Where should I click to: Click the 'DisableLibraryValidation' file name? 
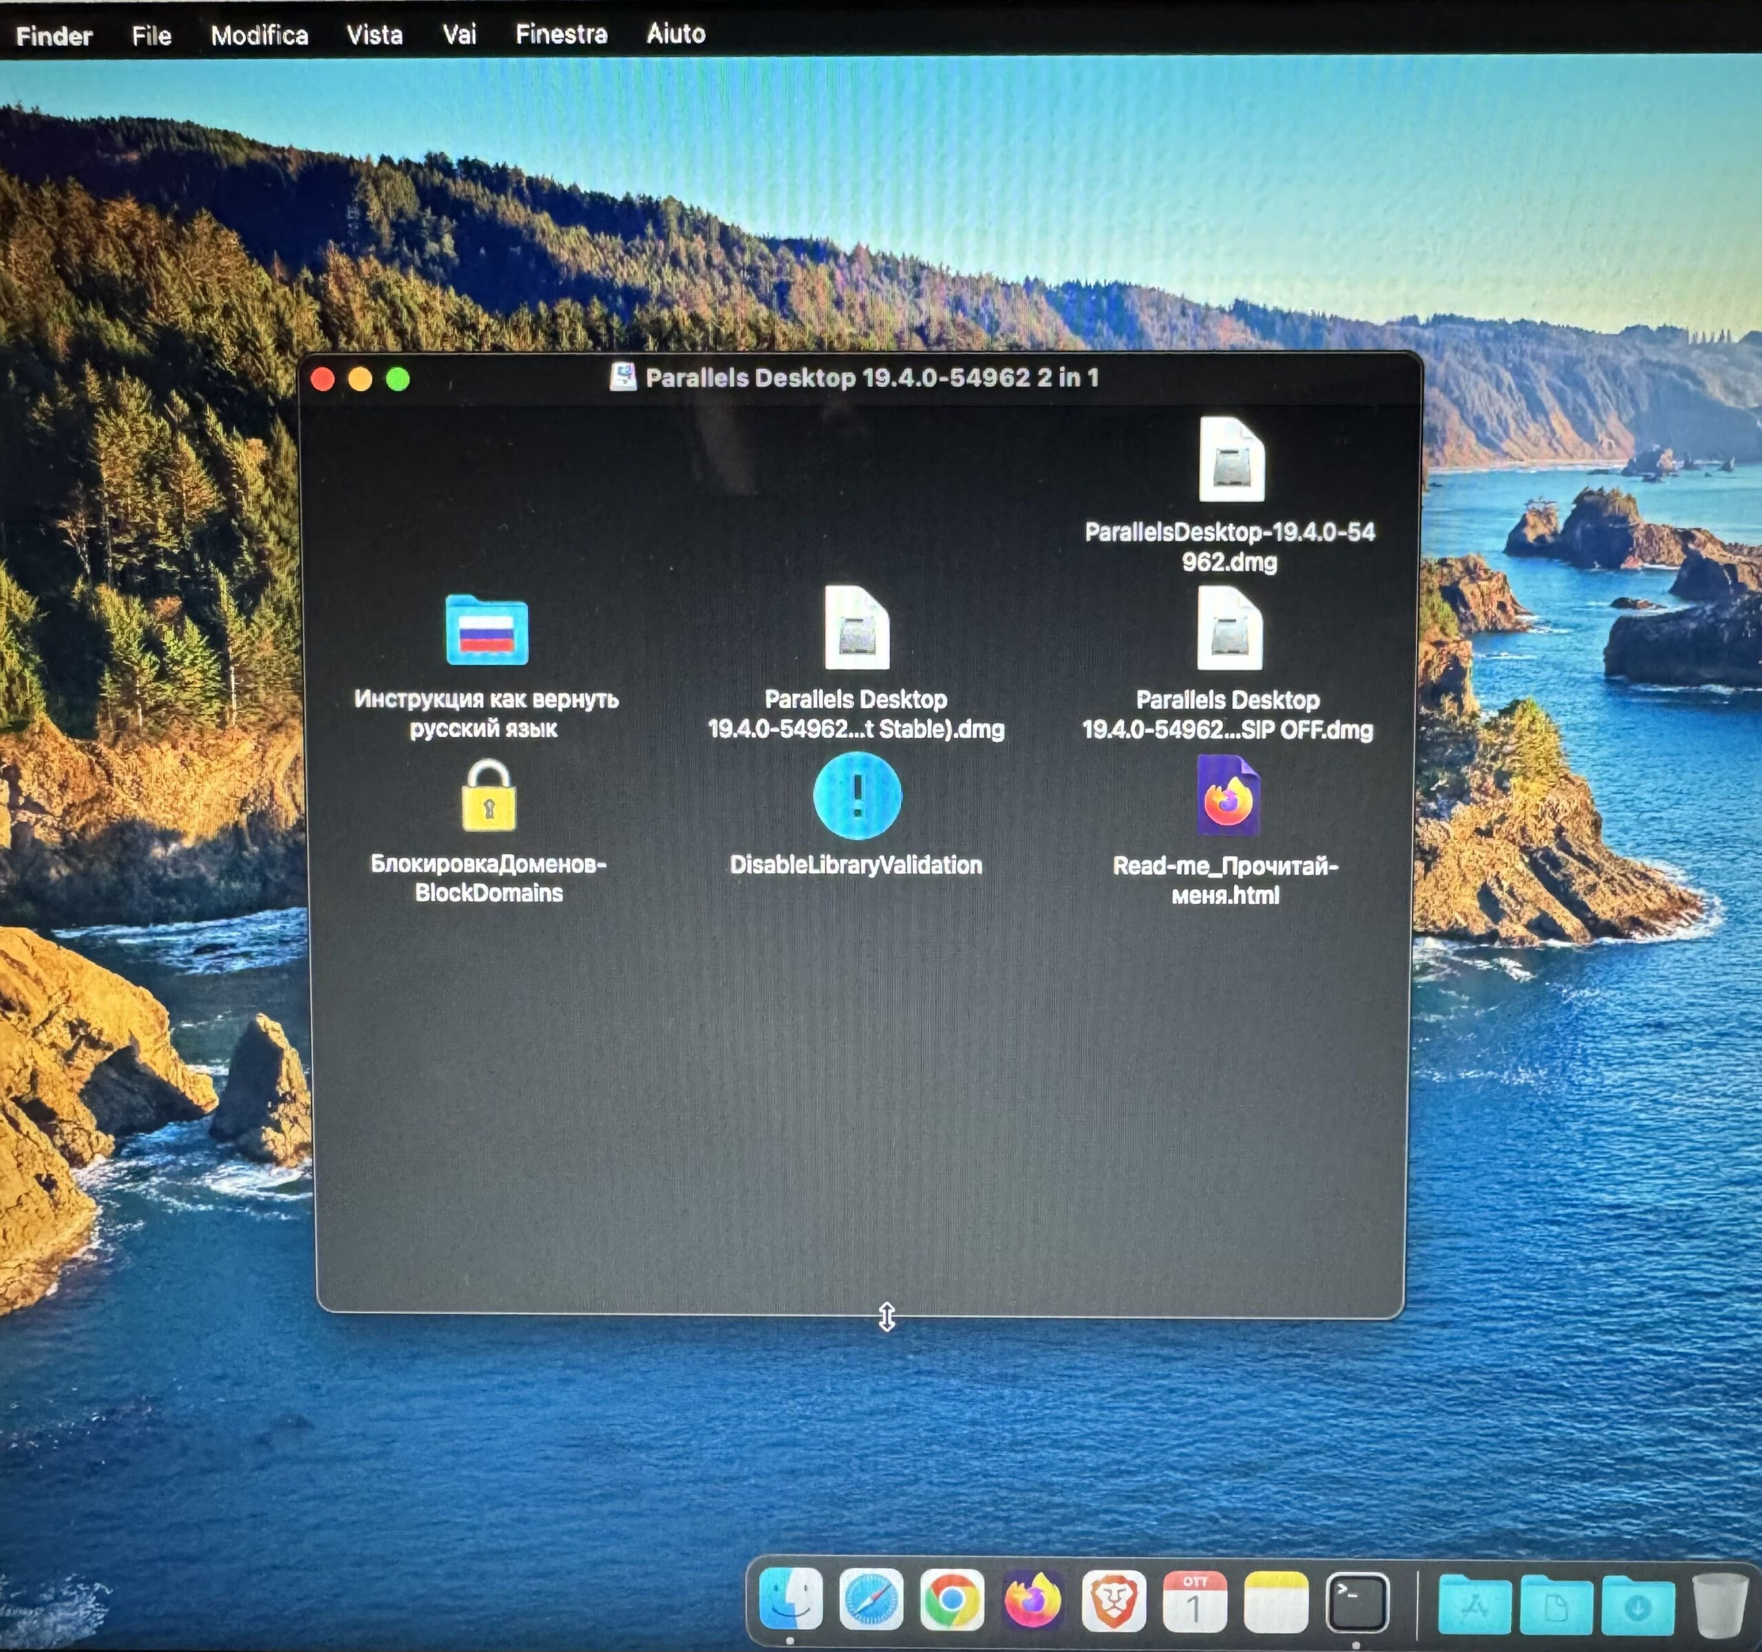click(x=856, y=865)
